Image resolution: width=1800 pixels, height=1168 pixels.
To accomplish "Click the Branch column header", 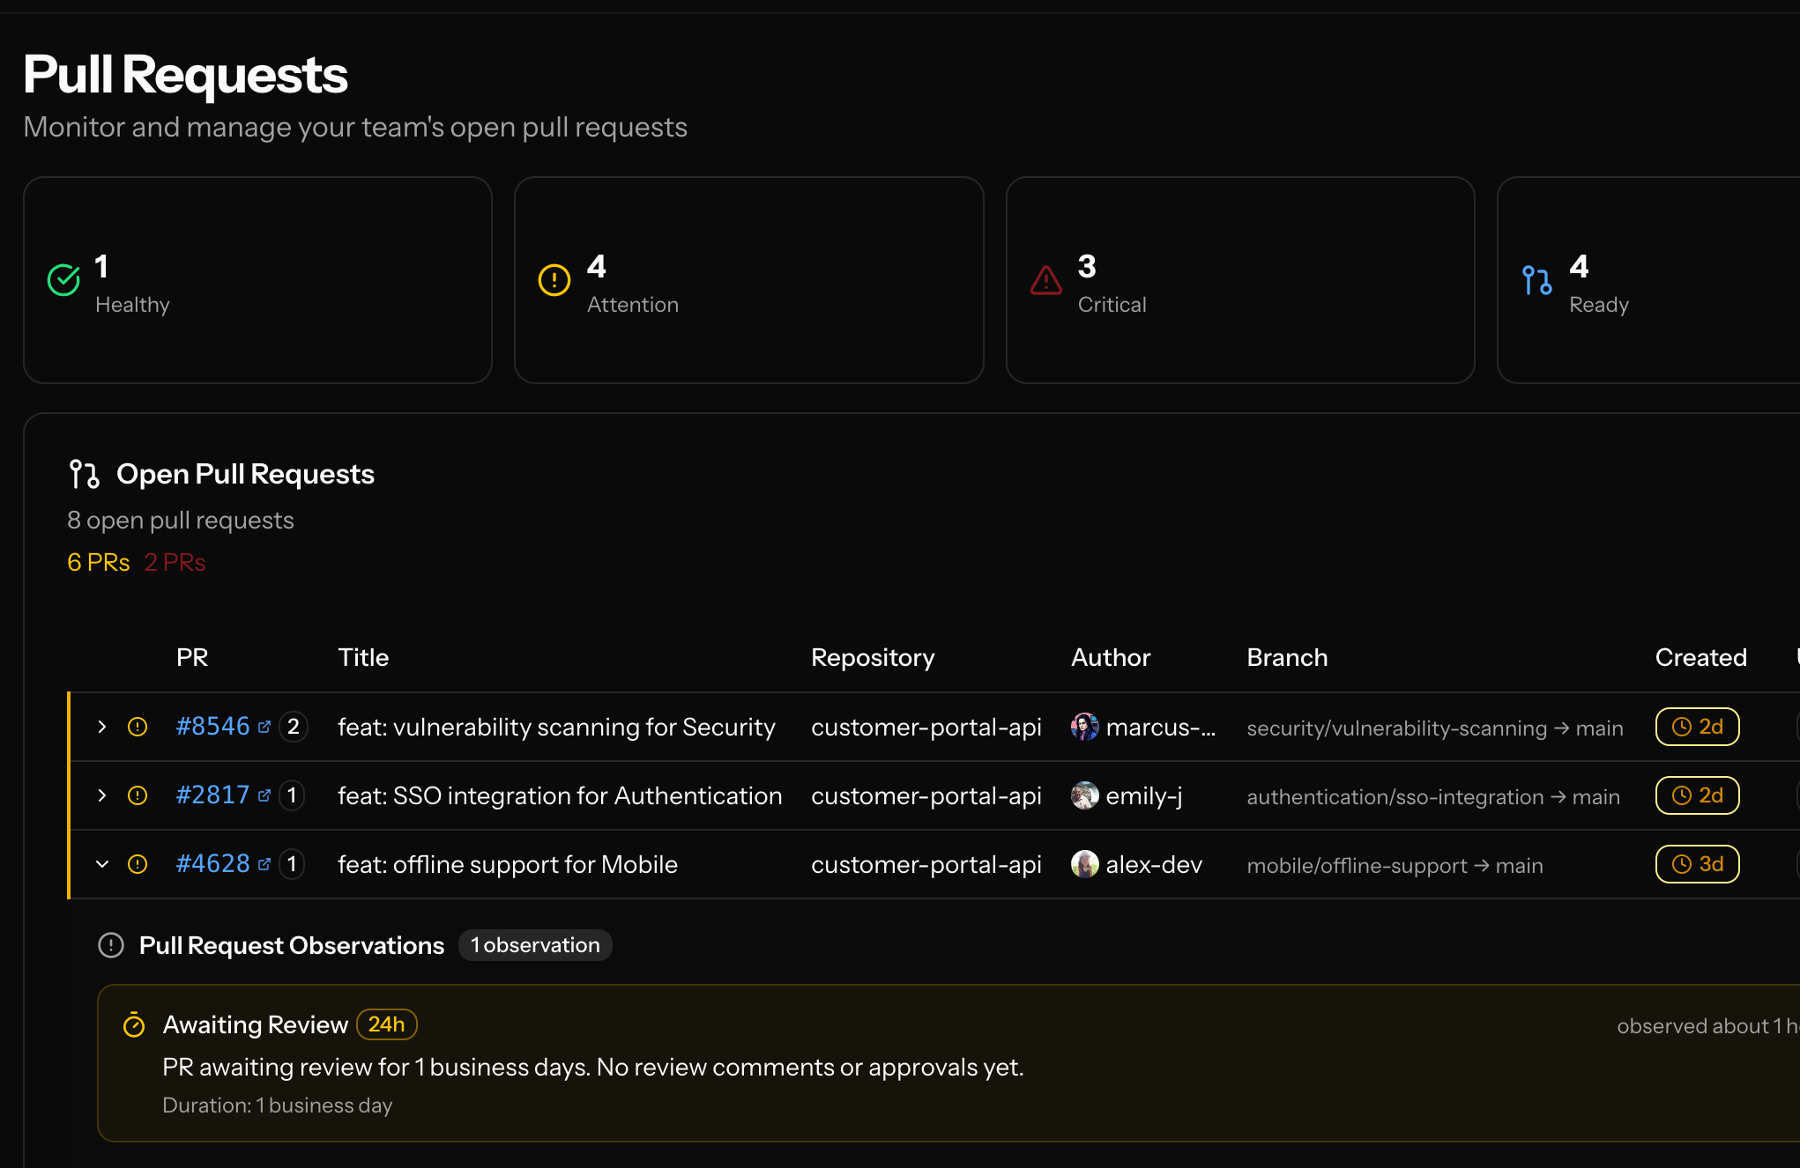I will point(1287,657).
